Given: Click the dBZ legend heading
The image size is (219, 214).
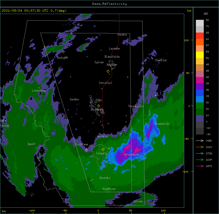Looking at the screenshot, I should (206, 13).
